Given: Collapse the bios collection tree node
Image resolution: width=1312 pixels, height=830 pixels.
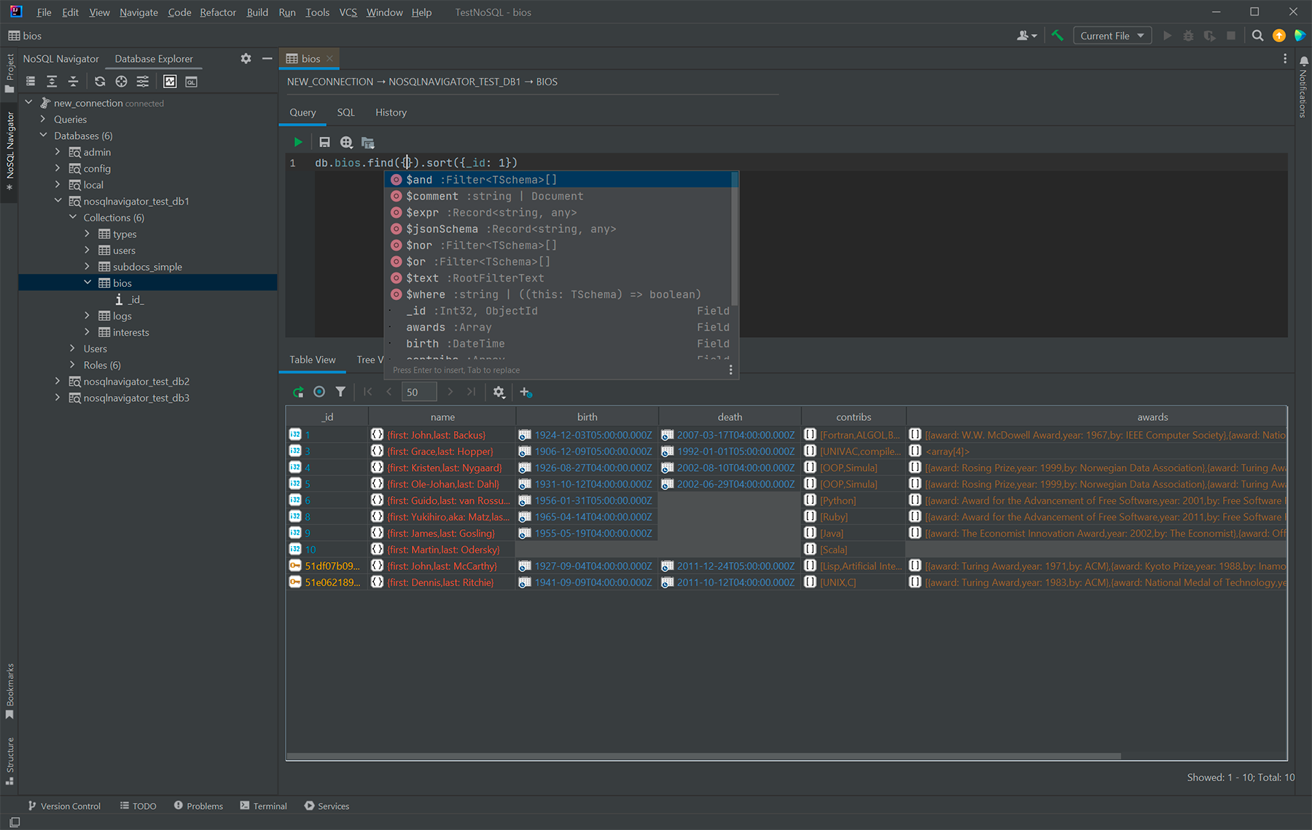Looking at the screenshot, I should pyautogui.click(x=87, y=283).
